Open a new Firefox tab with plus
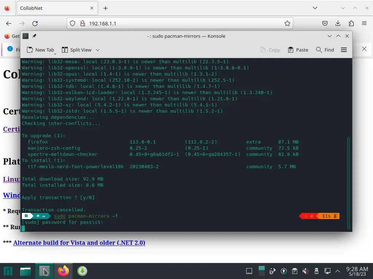The height and width of the screenshot is (279, 373). [105, 8]
